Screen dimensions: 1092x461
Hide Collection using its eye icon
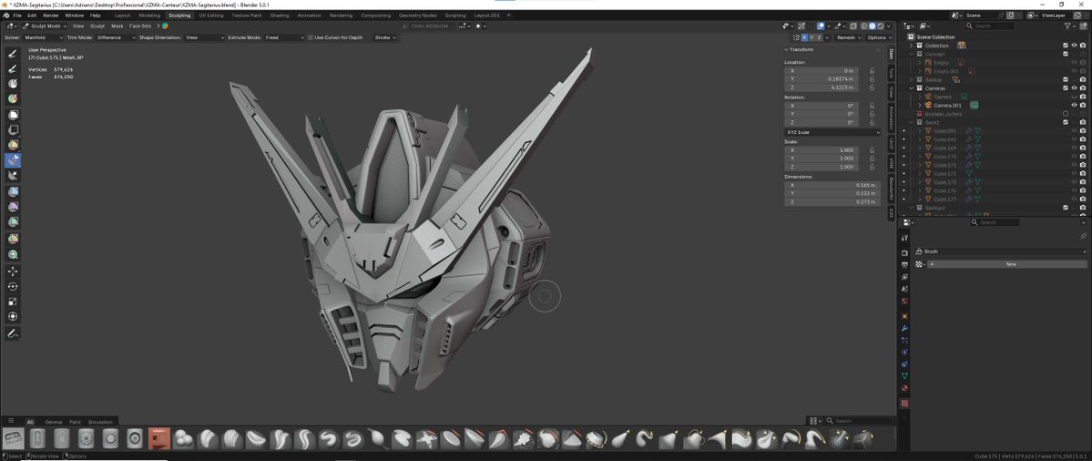click(x=1074, y=46)
